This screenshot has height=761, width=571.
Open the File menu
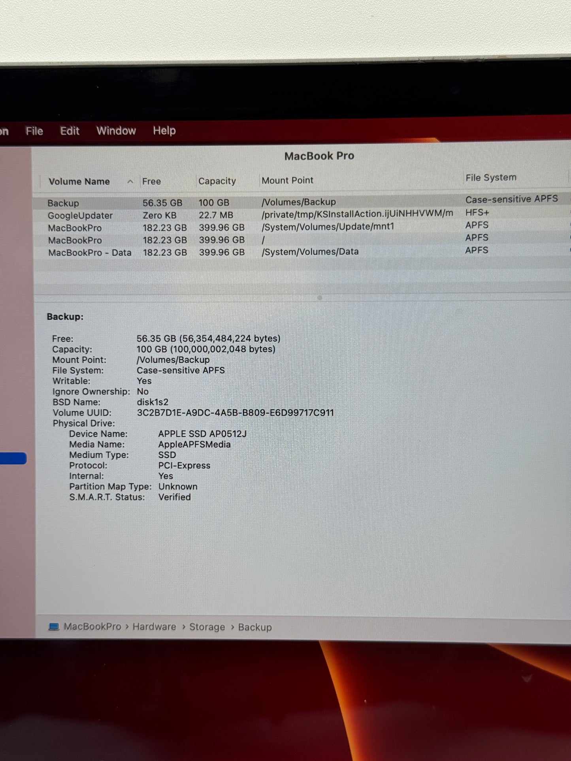34,131
